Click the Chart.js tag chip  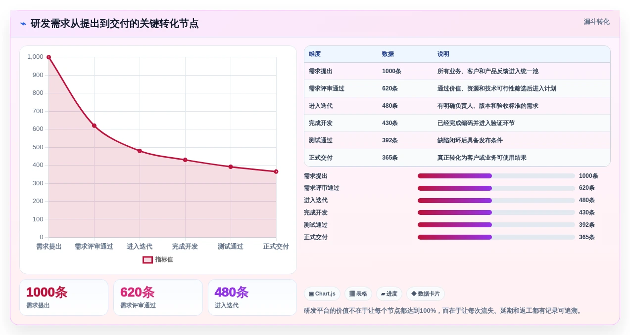[x=322, y=294]
